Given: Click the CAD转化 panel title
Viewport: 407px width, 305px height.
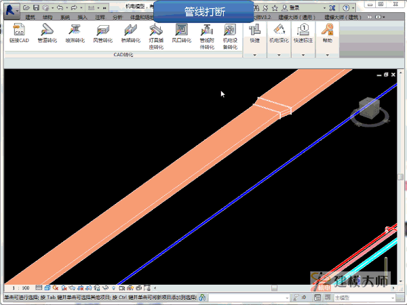Looking at the screenshot, I should pyautogui.click(x=123, y=55).
